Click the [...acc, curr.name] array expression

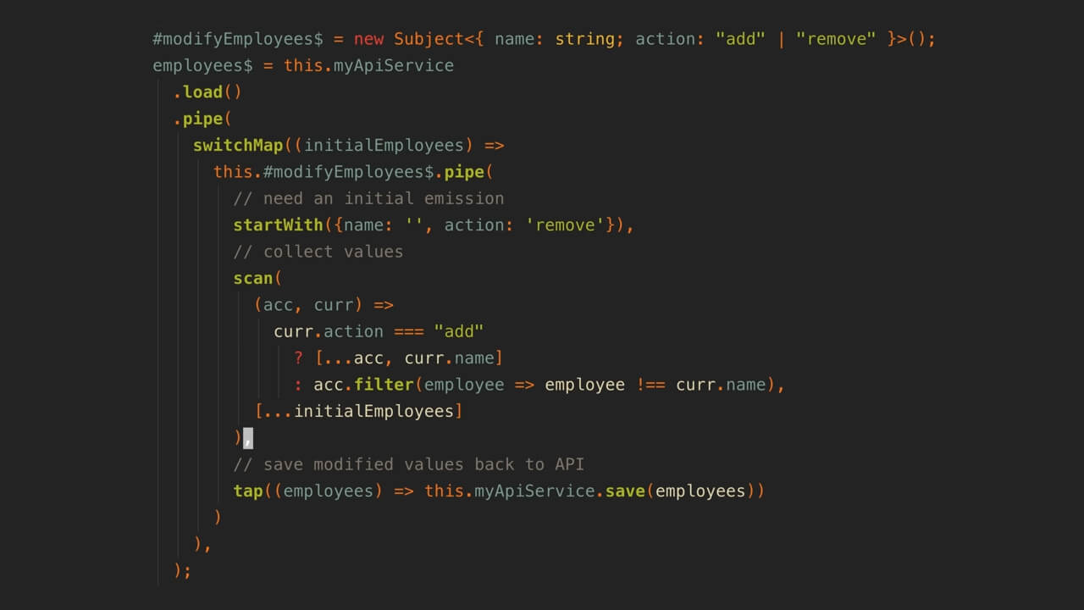(409, 358)
